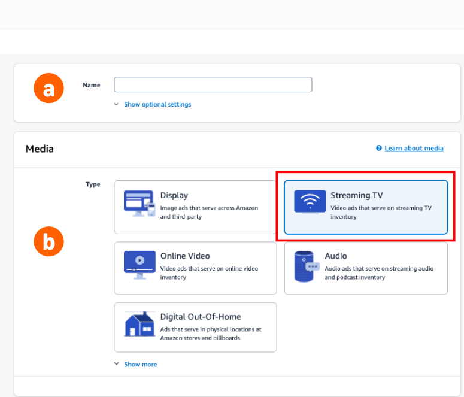Select the Display media type card
The width and height of the screenshot is (464, 397).
pyautogui.click(x=195, y=207)
